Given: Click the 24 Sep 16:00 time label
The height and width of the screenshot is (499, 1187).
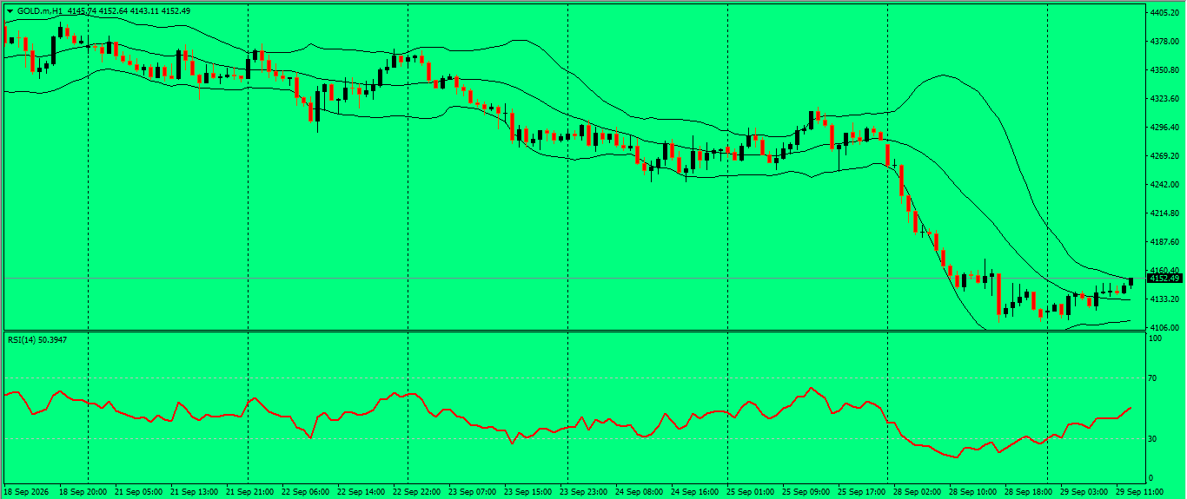Looking at the screenshot, I should tap(694, 492).
